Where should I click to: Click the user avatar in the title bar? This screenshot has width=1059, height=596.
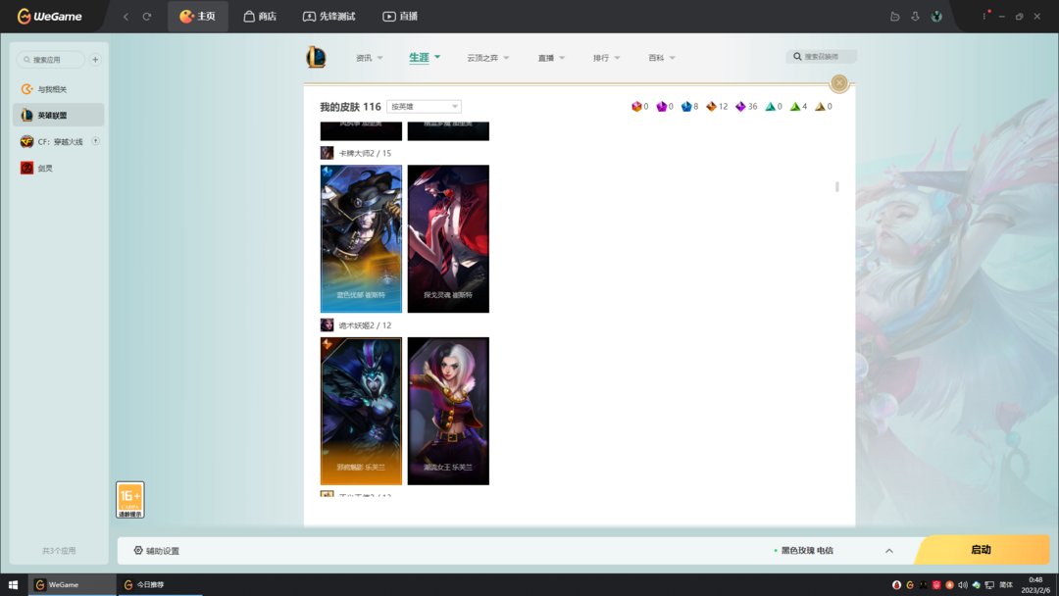tap(936, 17)
